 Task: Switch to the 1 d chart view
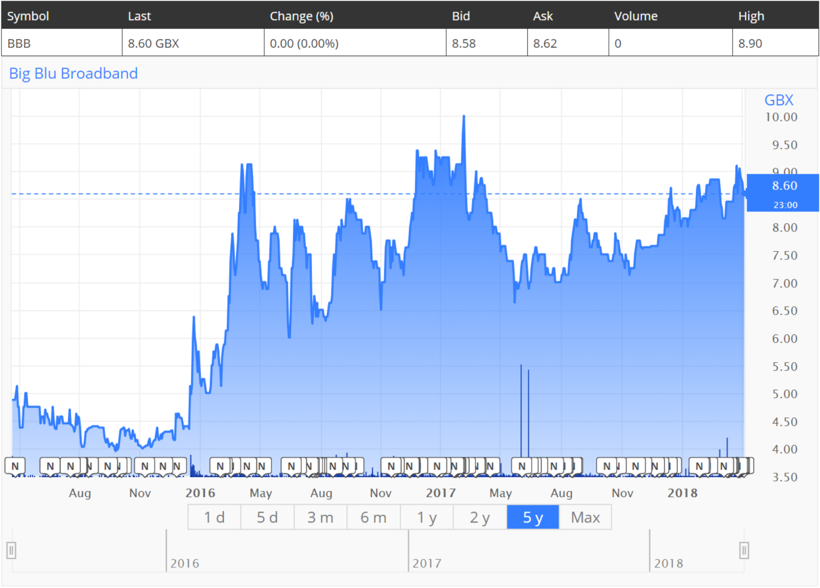(x=214, y=517)
